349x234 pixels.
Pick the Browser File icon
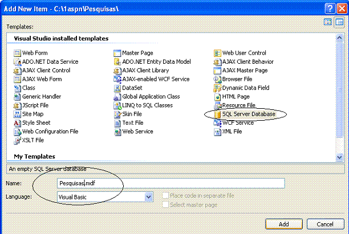[217, 79]
